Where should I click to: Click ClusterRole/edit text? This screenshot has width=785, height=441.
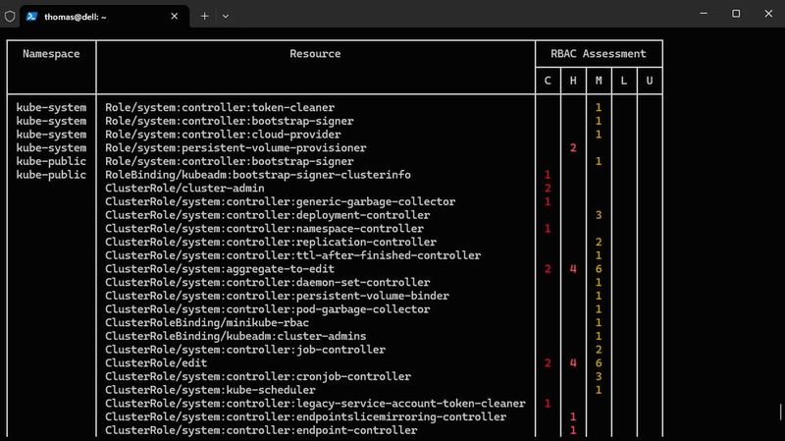point(156,362)
